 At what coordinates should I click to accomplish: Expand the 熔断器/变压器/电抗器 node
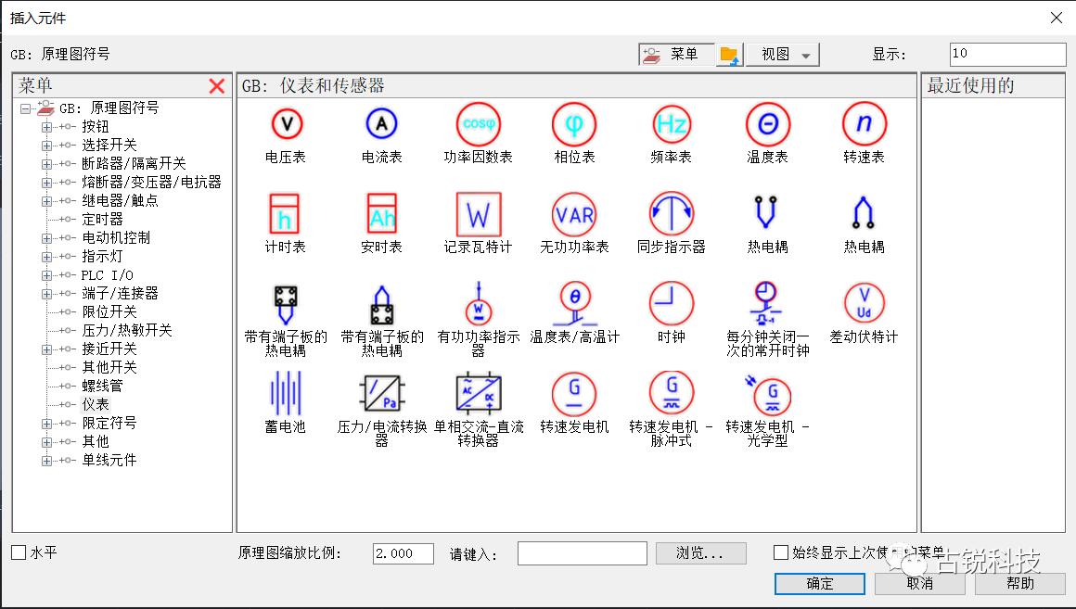coord(46,183)
